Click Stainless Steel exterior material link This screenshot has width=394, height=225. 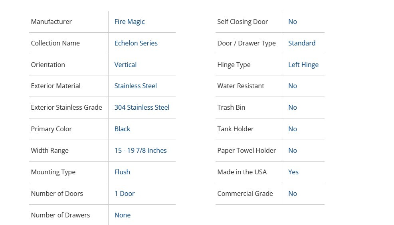point(135,86)
